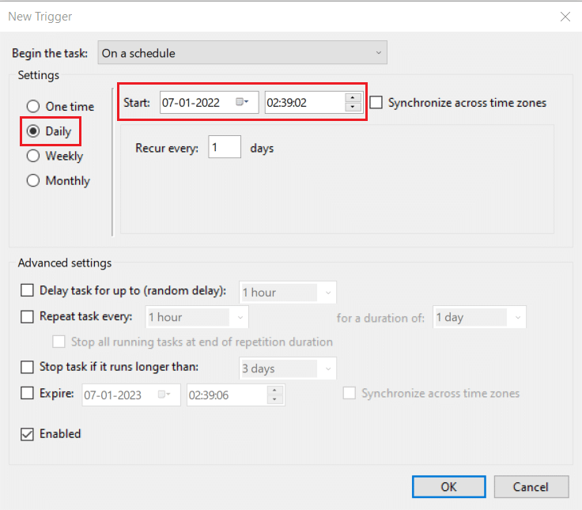Close the New Trigger dialog
Image resolution: width=582 pixels, height=510 pixels.
point(565,17)
